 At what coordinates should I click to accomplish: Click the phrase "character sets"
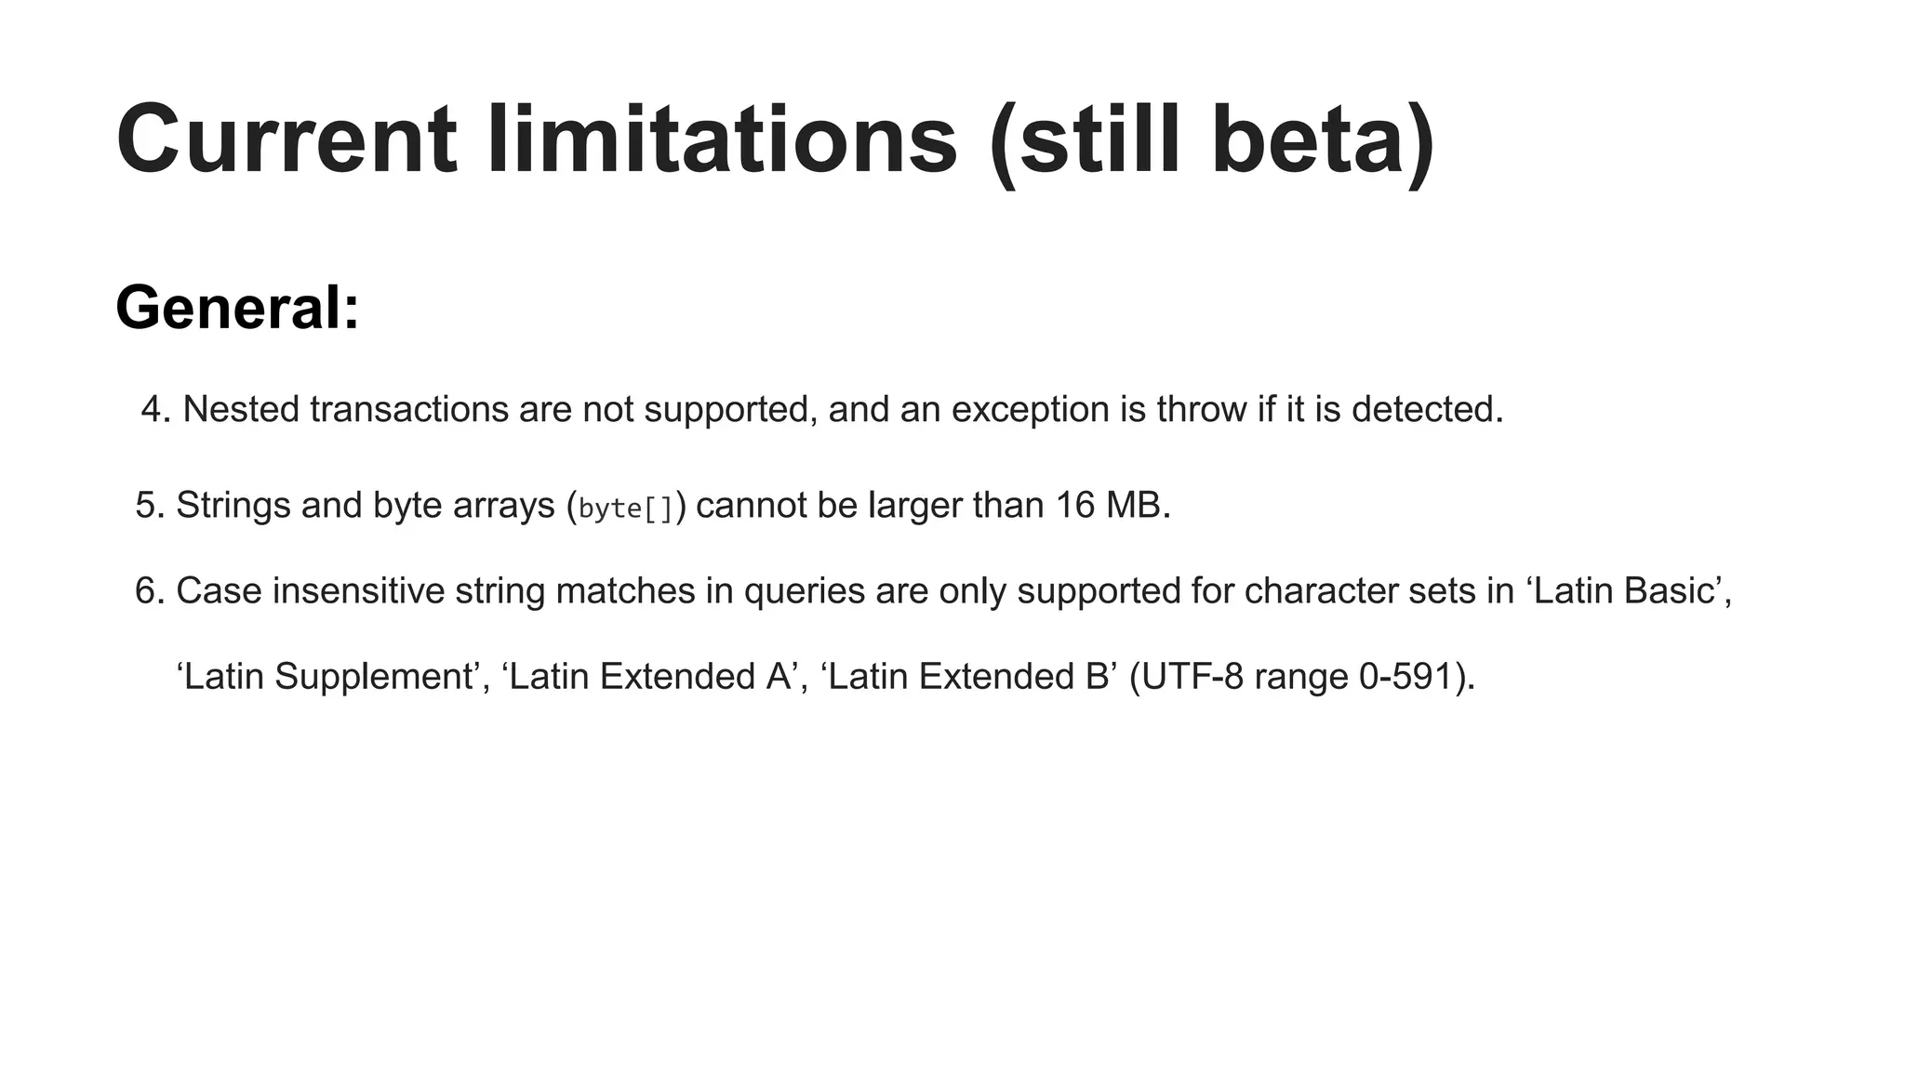[x=1361, y=591]
